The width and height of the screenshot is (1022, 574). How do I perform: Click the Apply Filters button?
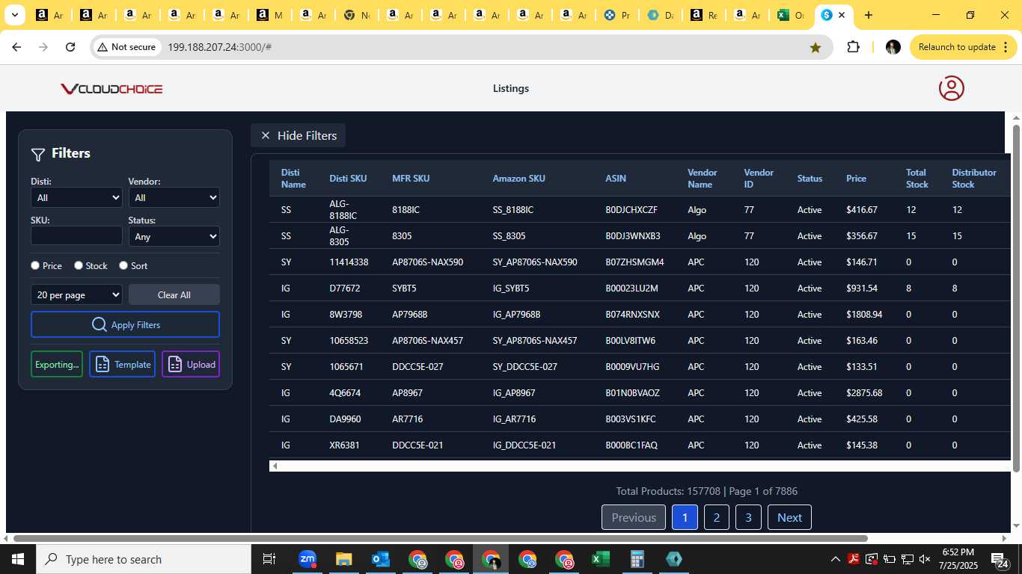pyautogui.click(x=125, y=324)
